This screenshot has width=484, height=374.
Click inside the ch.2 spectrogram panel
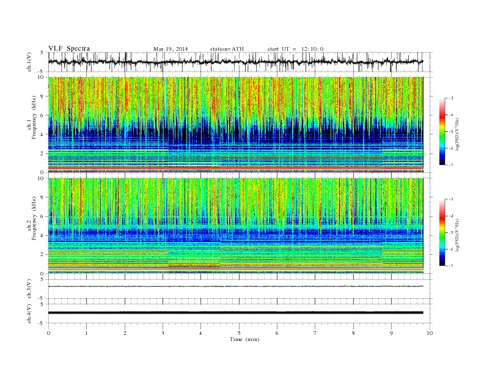[236, 226]
